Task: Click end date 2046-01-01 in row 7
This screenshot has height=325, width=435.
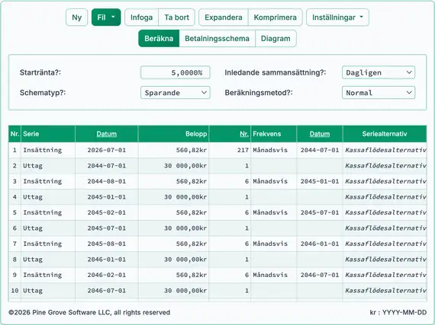Action: point(320,244)
